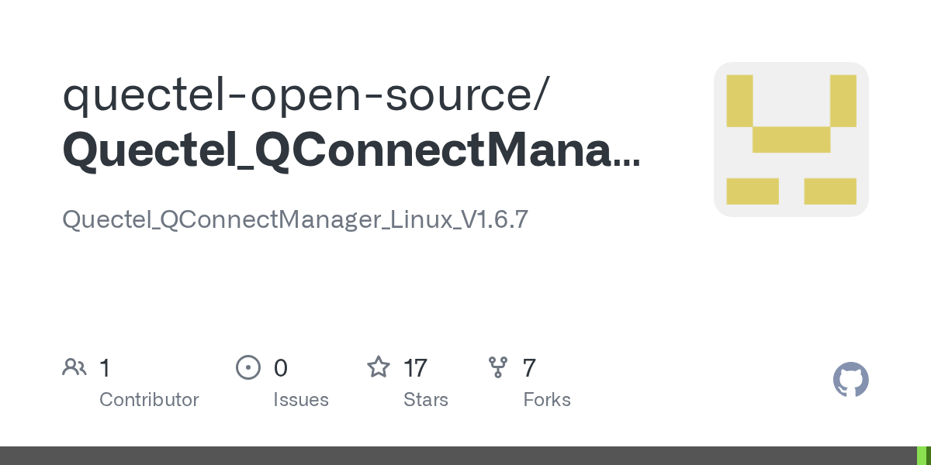Click the forks count number 7
Image resolution: width=931 pixels, height=465 pixels.
tap(529, 367)
